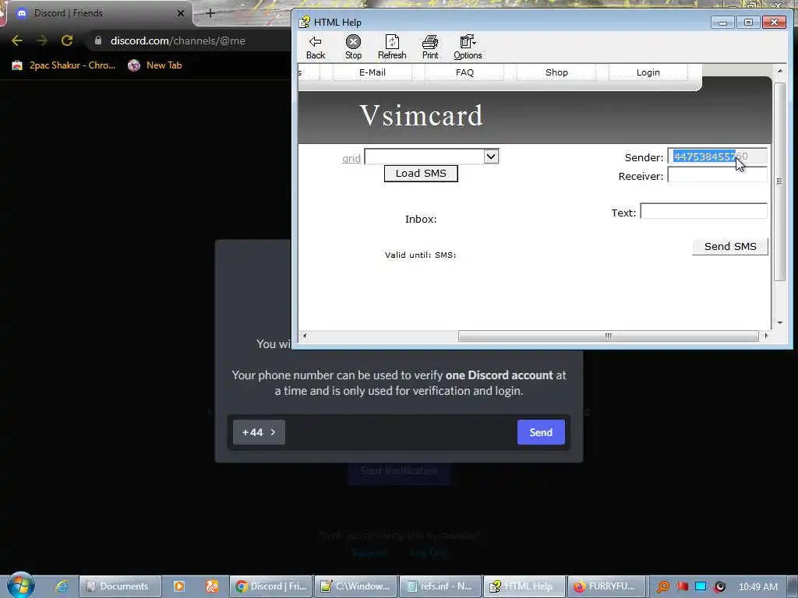Click the Vsimcard logo heading
This screenshot has height=598, width=798.
[x=421, y=115]
